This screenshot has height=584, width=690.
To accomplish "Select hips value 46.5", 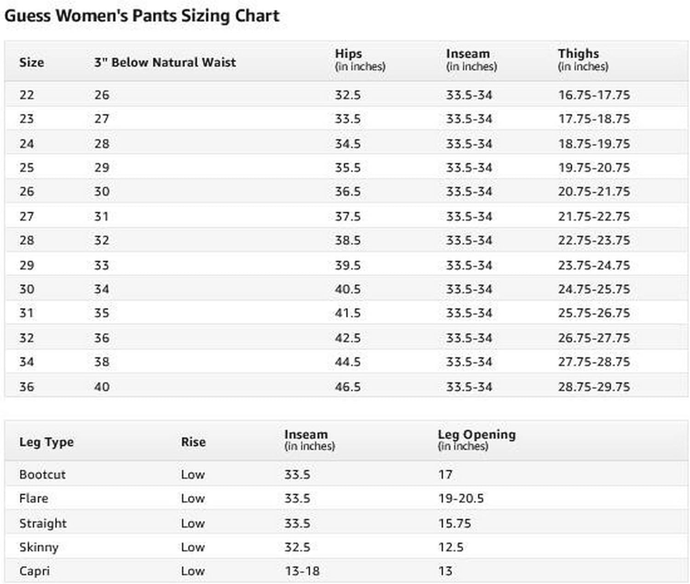I will (x=347, y=387).
